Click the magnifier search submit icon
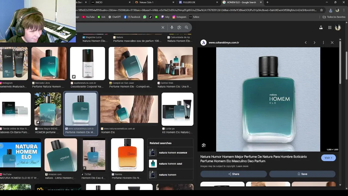The image size is (348, 196). click(187, 27)
